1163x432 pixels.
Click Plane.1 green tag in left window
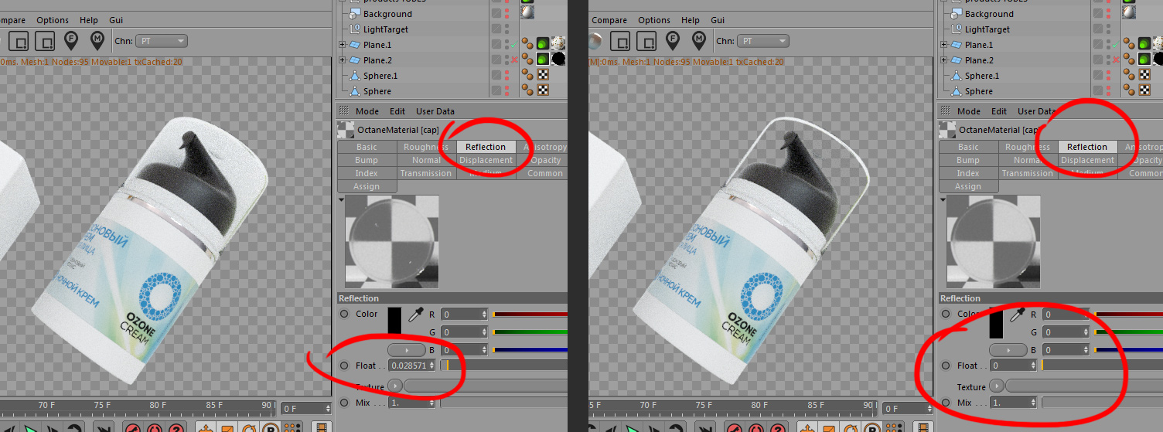click(543, 44)
